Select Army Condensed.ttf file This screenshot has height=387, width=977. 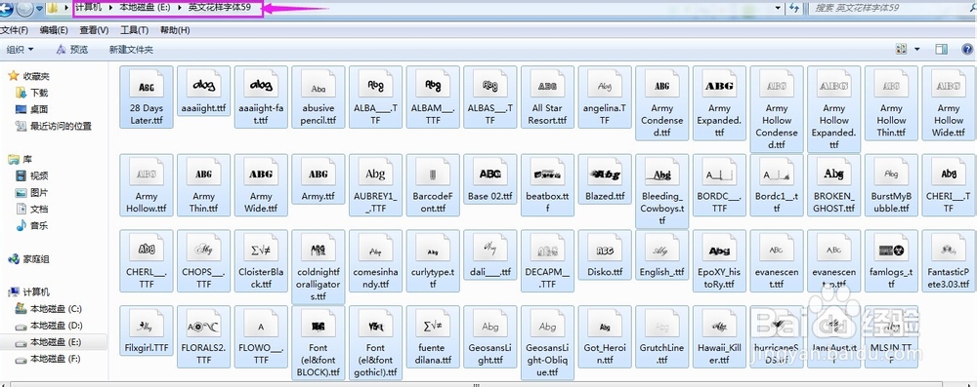point(661,103)
